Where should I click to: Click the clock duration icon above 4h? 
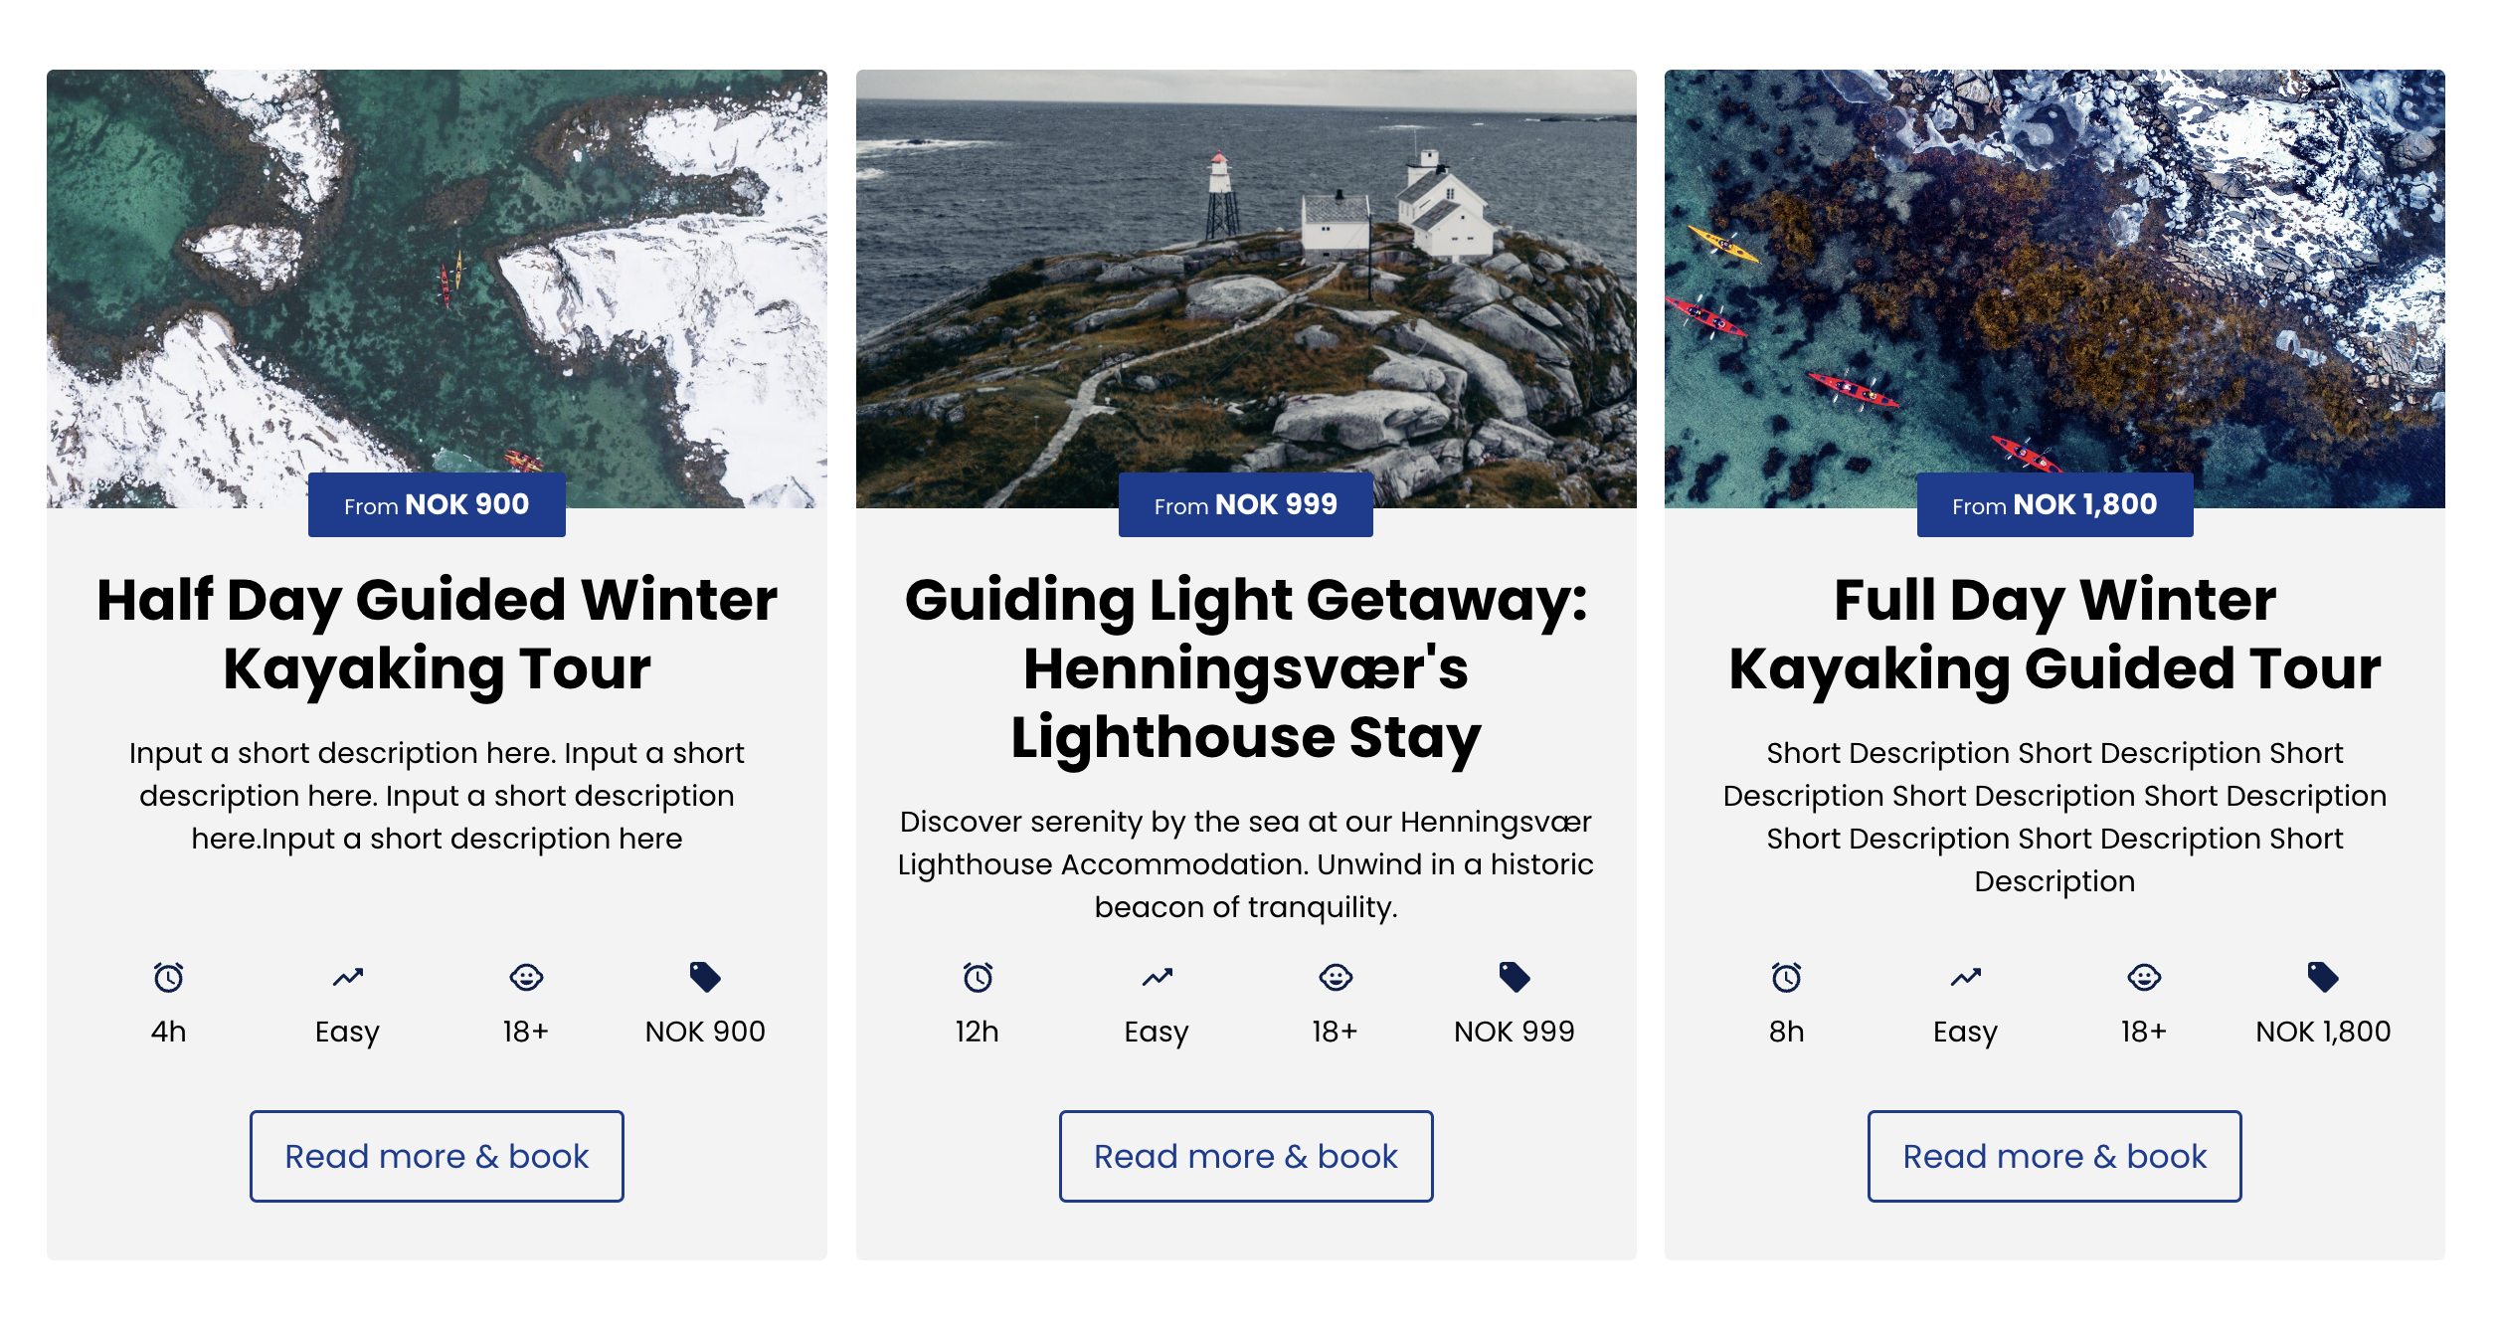[x=168, y=977]
